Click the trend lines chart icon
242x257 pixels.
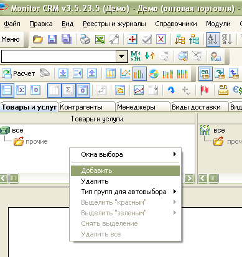pyautogui.click(x=139, y=90)
